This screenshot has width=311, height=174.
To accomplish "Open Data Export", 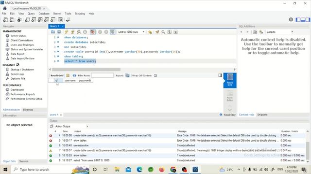I will [x=17, y=54].
